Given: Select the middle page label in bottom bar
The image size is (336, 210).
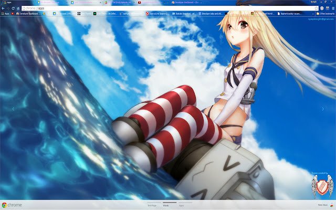Looking at the screenshot, I should [x=166, y=205].
